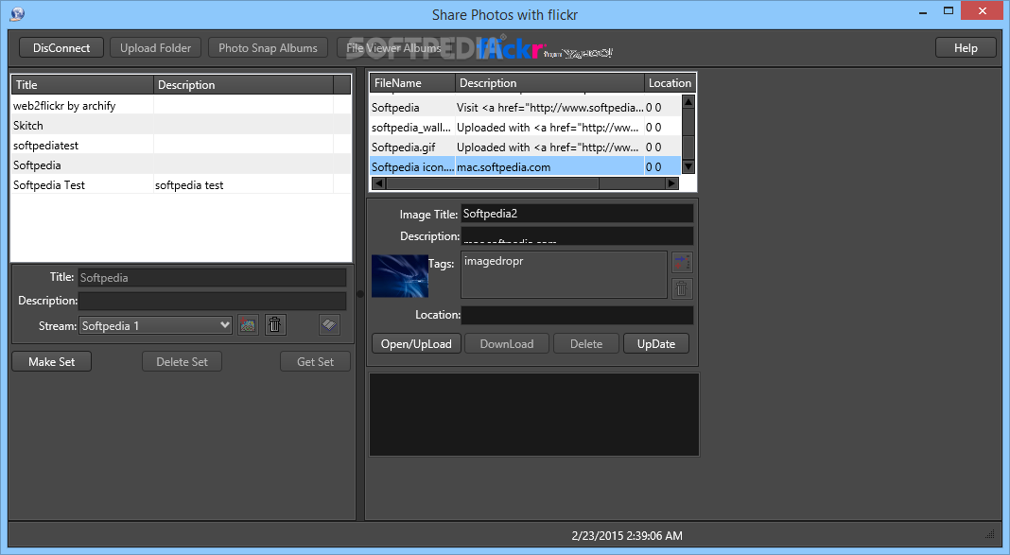Click the UpDate button
This screenshot has height=555, width=1010.
pyautogui.click(x=655, y=343)
